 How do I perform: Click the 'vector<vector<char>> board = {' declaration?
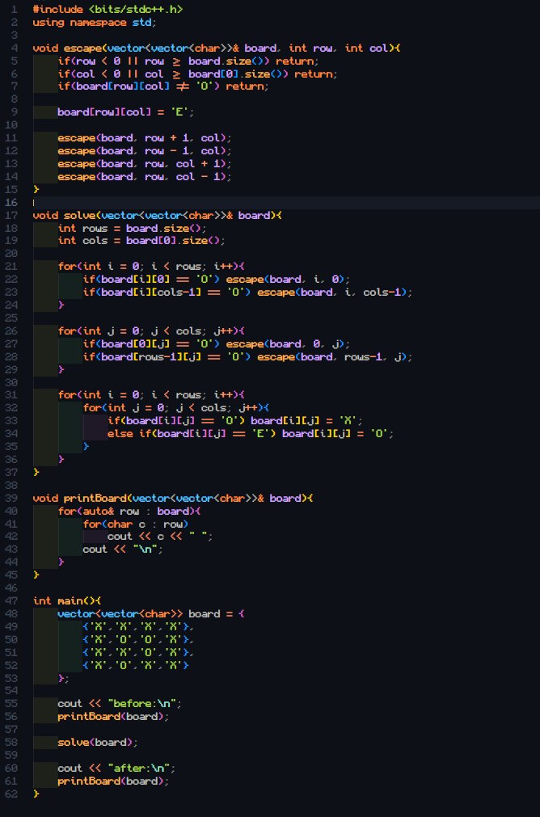click(x=150, y=614)
